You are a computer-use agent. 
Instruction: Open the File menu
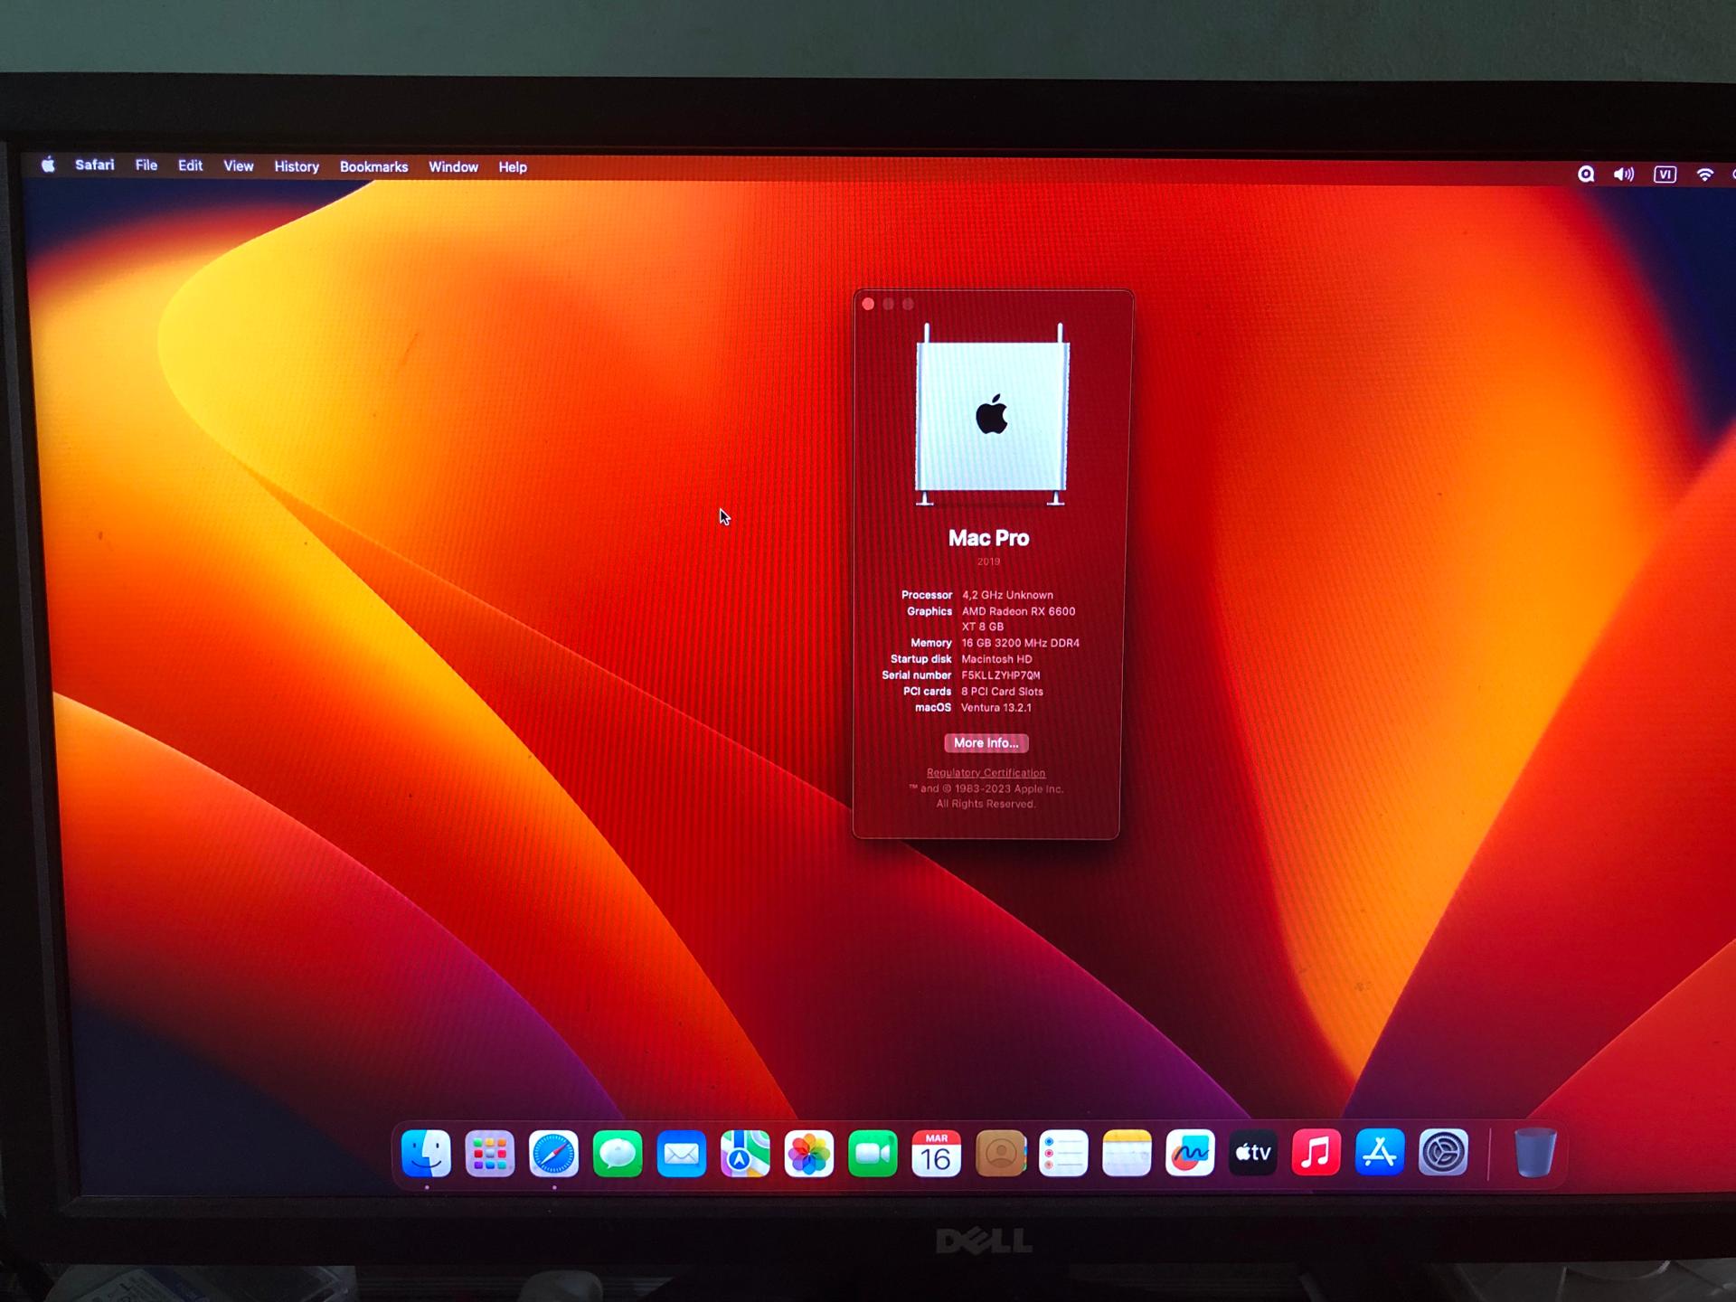(x=146, y=165)
